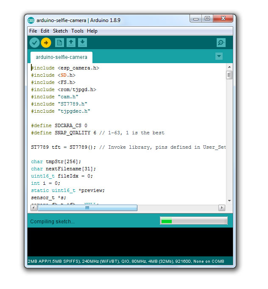
Task: Select the arduino-selfie-camera tab
Action: pos(61,57)
